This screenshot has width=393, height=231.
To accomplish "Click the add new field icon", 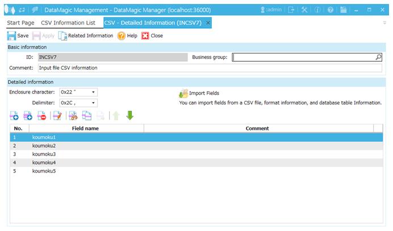I will (15, 116).
